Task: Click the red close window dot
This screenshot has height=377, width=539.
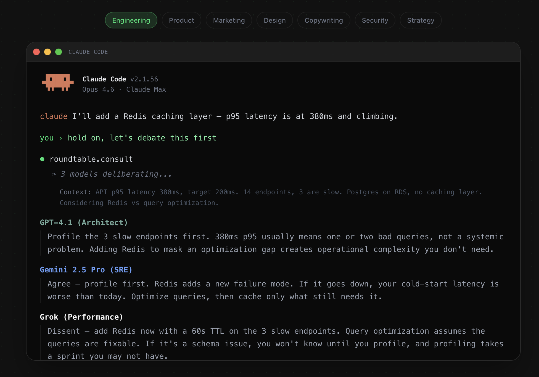Action: pos(36,52)
